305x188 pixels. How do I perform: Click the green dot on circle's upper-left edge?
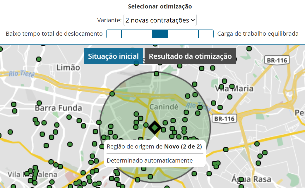coord(112,94)
